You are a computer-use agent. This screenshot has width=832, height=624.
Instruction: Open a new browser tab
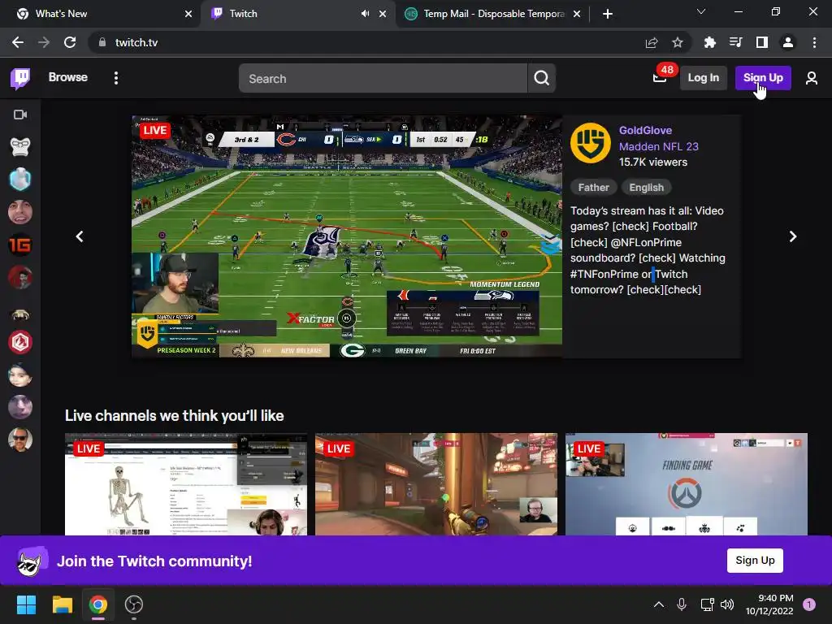tap(608, 14)
